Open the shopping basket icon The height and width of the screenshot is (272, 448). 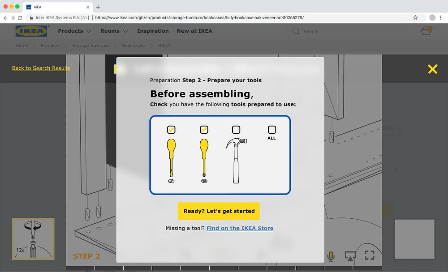pyautogui.click(x=426, y=31)
